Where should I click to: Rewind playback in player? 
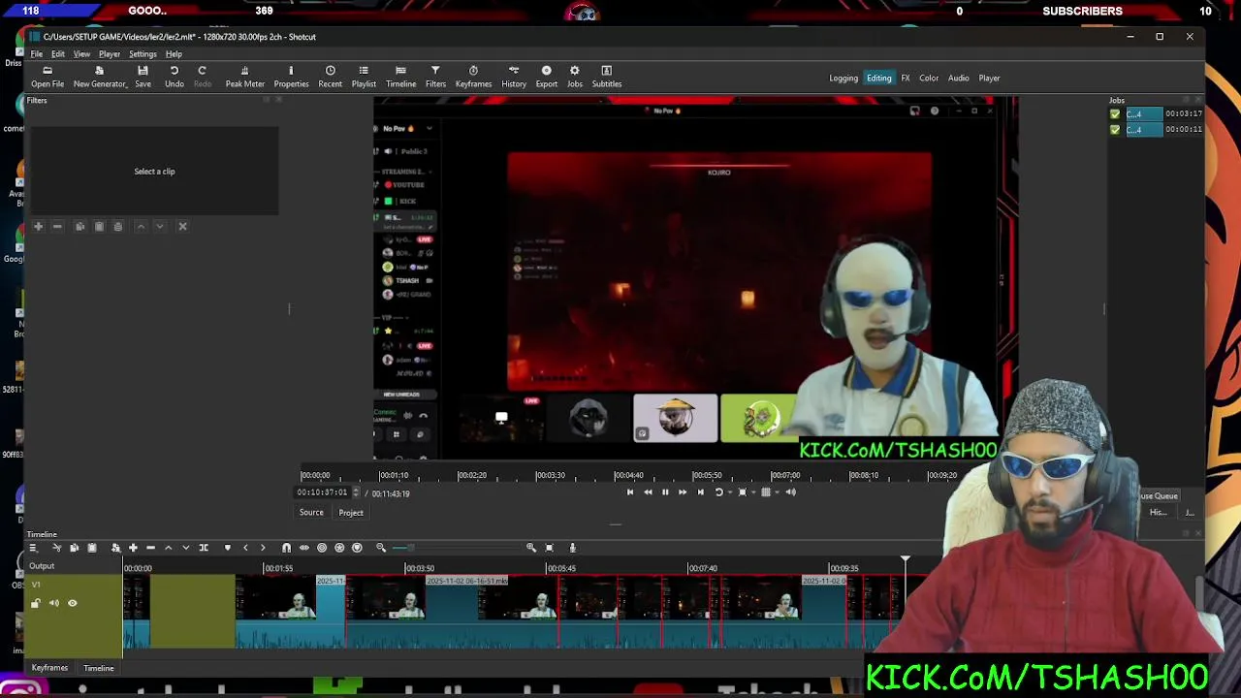tap(648, 492)
